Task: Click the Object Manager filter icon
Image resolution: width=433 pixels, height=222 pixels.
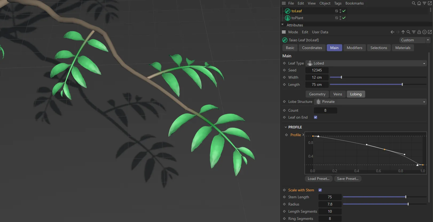Action: (x=424, y=3)
